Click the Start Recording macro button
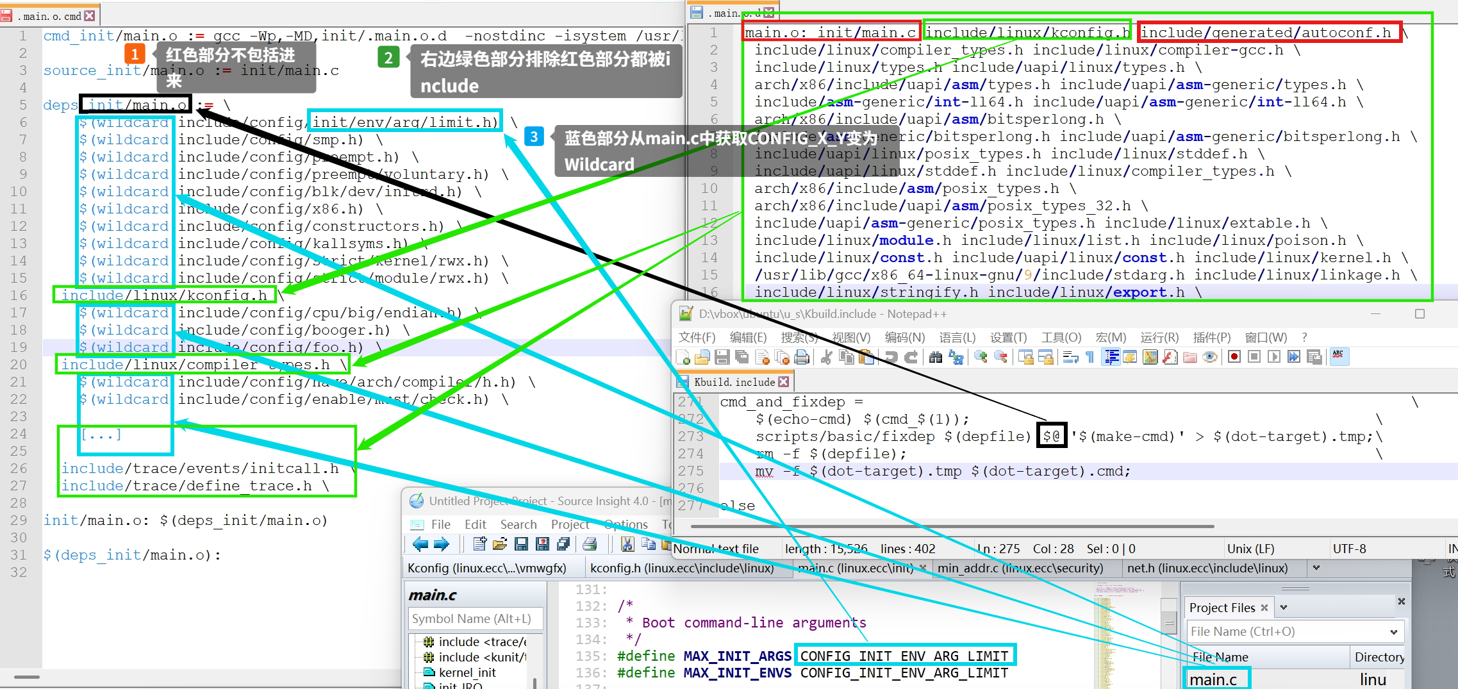 pos(1234,357)
